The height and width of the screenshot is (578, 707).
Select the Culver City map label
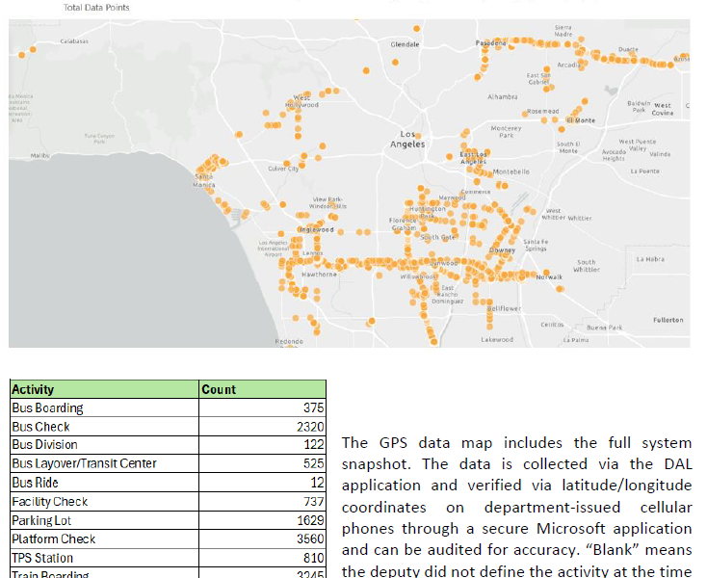pyautogui.click(x=283, y=169)
